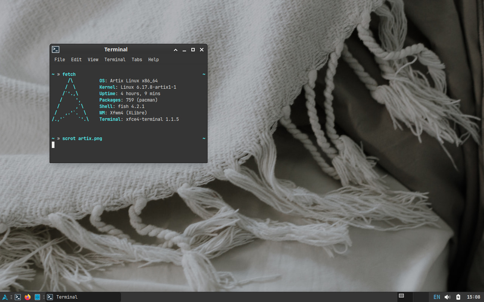Toggle the EN keyboard layout indicator
The image size is (484, 302).
point(436,297)
